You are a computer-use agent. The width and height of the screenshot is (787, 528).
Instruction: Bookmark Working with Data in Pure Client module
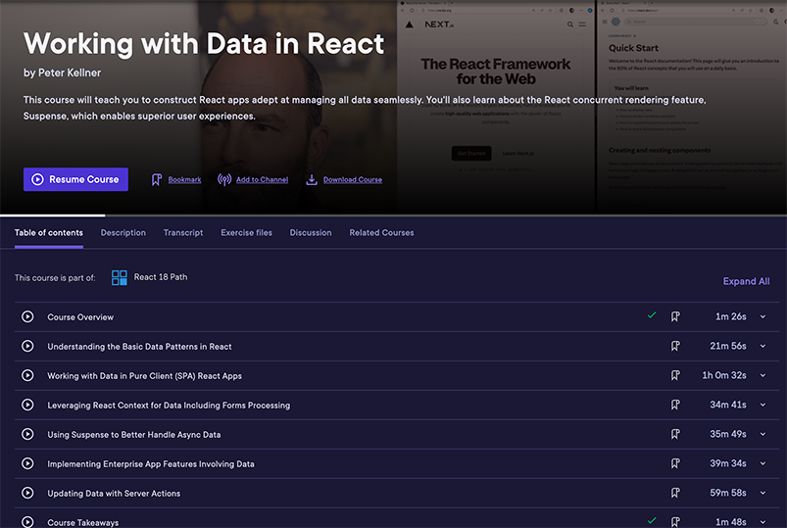[675, 375]
